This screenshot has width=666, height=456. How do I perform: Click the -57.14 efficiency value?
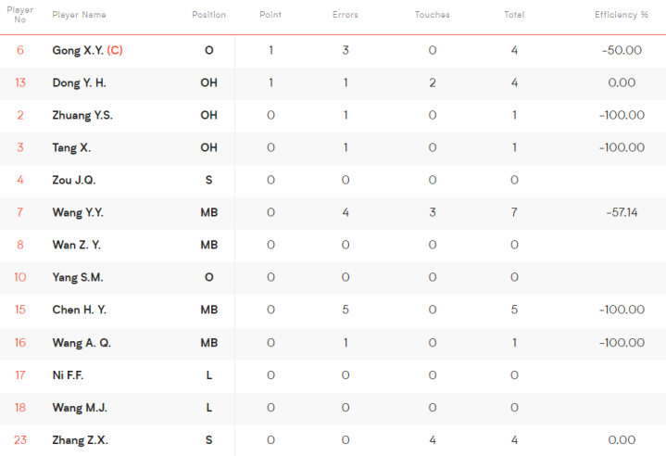pos(622,212)
